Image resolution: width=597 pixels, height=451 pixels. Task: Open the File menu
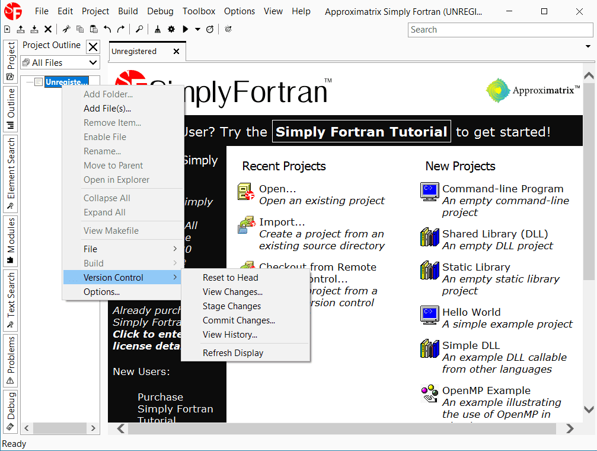click(x=41, y=11)
